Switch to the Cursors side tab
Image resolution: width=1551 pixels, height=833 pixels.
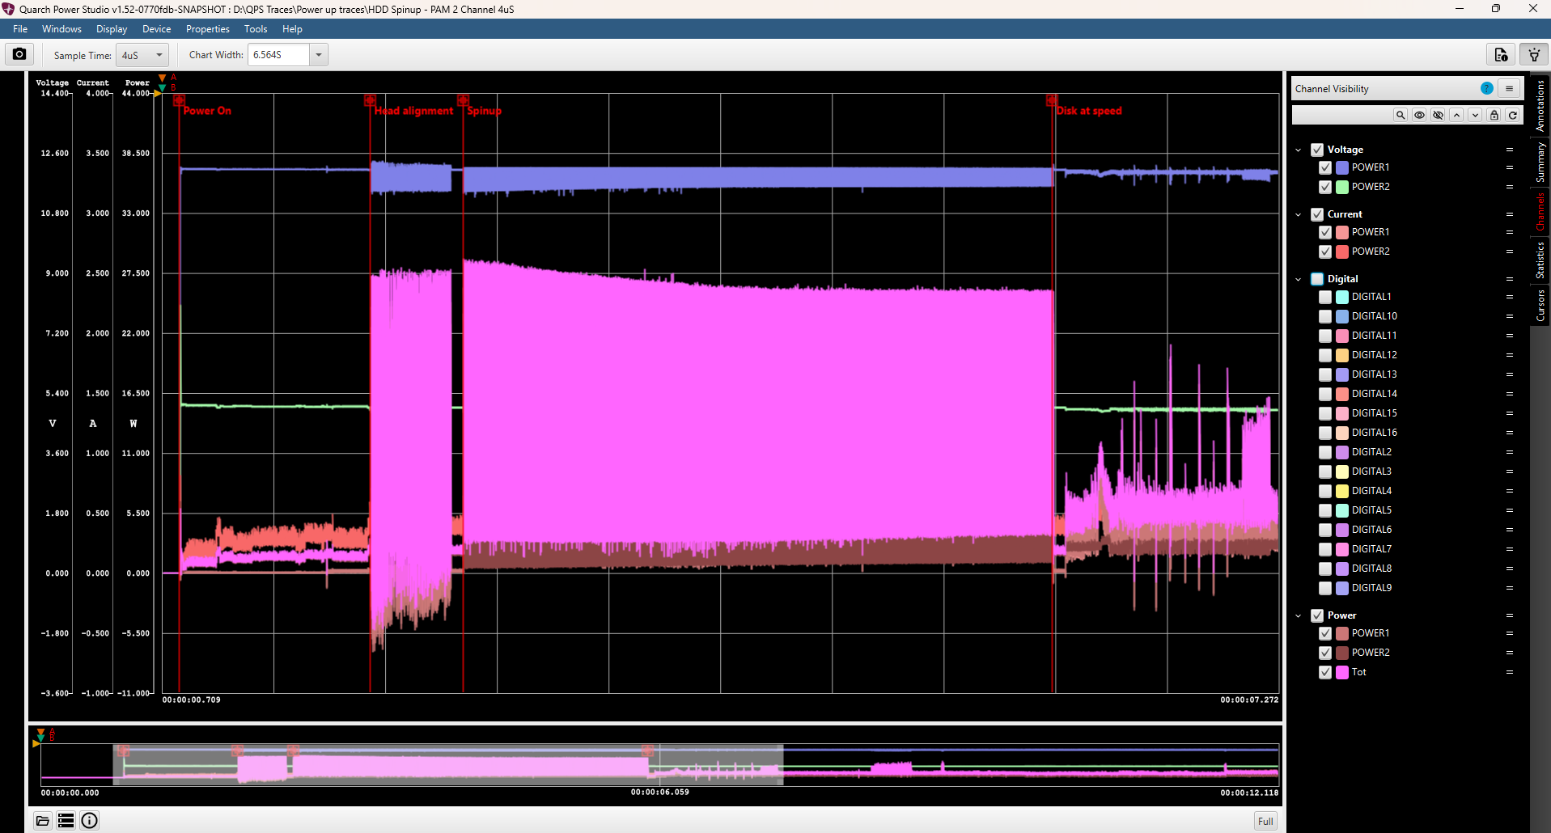(1540, 305)
